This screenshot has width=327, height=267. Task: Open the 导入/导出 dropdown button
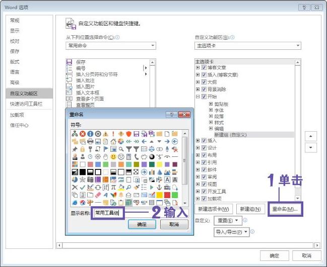coord(231,232)
